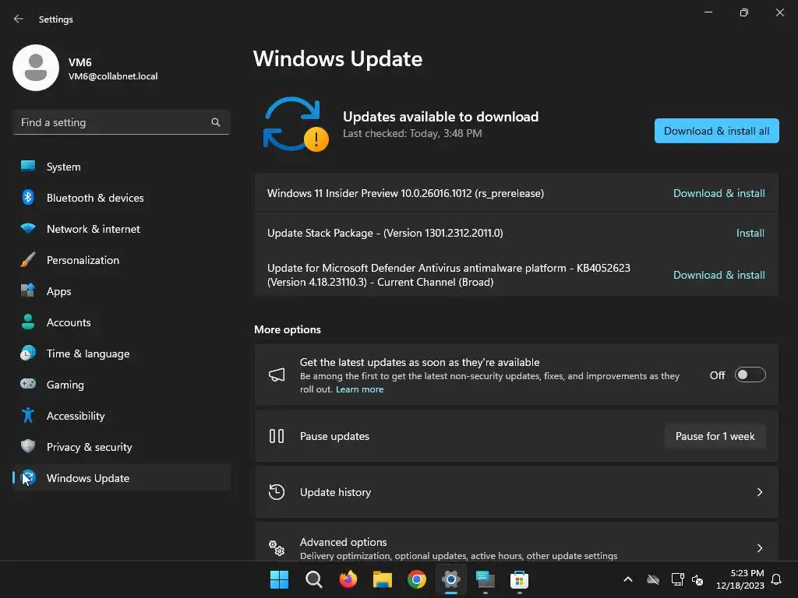Open Network & internet settings category
Image resolution: width=798 pixels, height=598 pixels.
(x=122, y=228)
